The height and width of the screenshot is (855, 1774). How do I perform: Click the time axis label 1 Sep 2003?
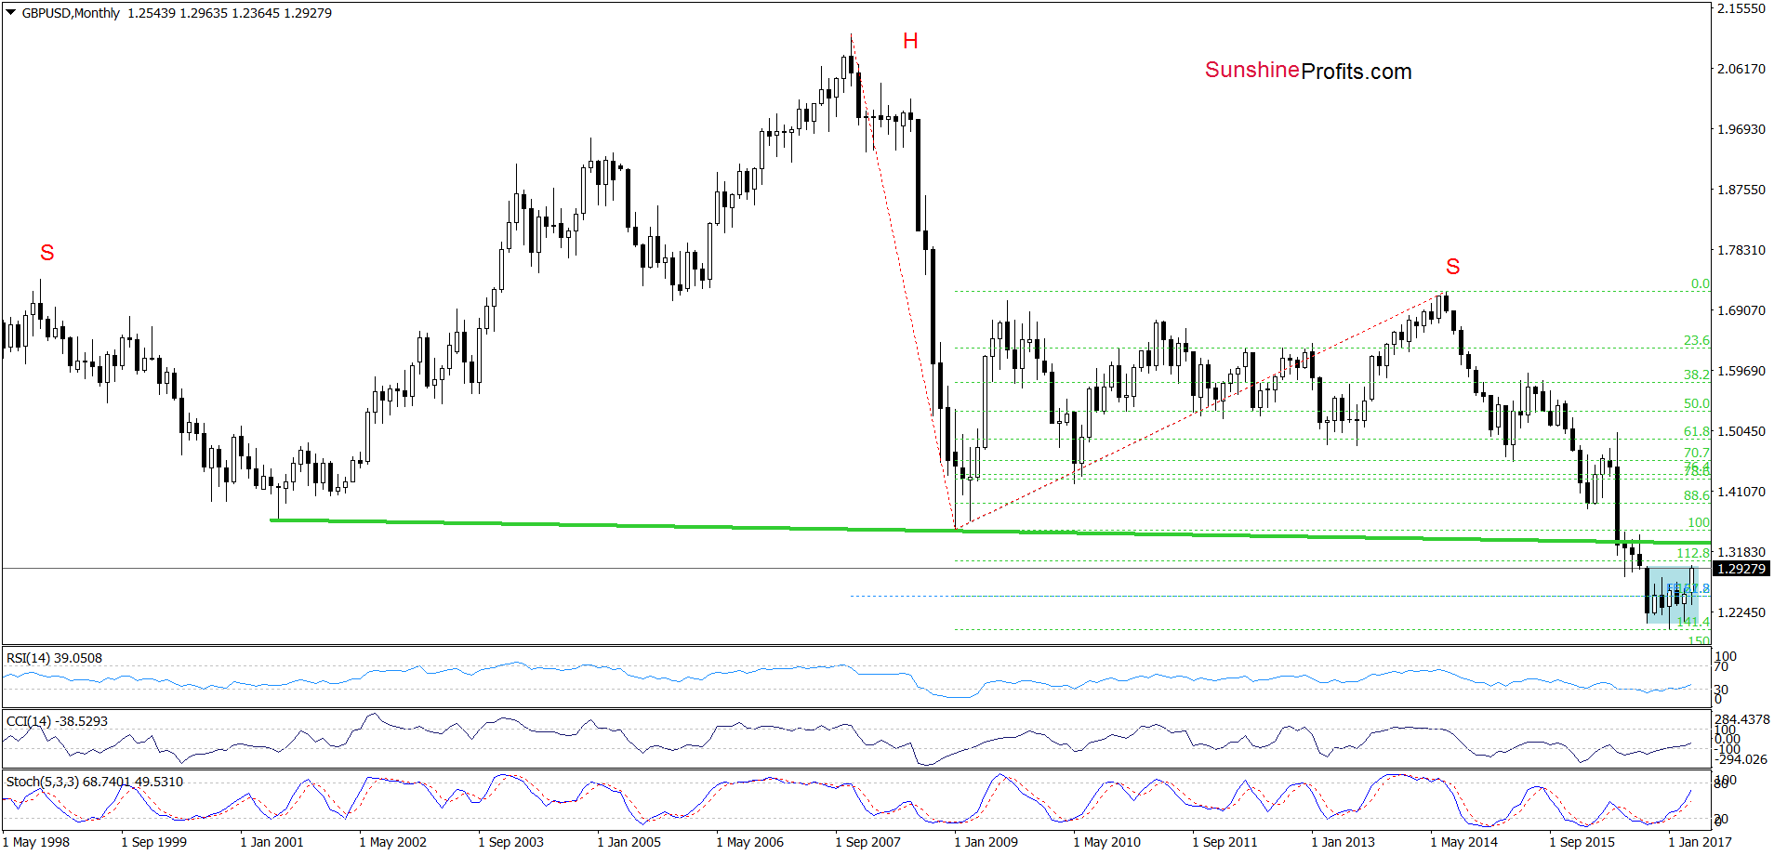(511, 842)
